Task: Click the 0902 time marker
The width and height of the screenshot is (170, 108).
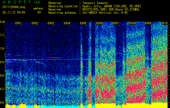Action: [35, 23]
